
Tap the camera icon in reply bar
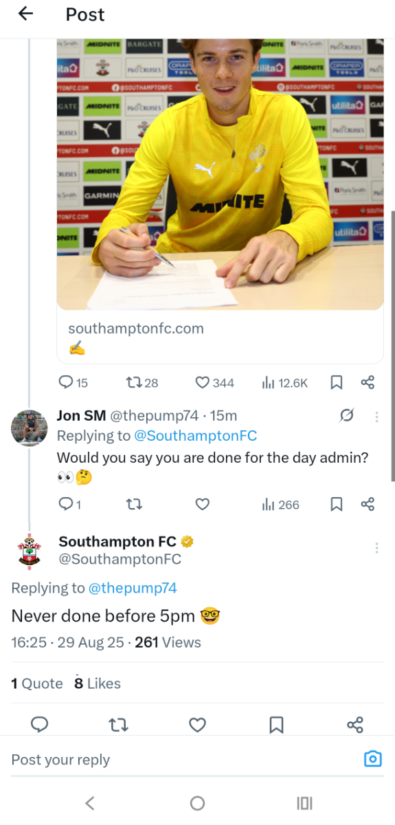(x=372, y=758)
